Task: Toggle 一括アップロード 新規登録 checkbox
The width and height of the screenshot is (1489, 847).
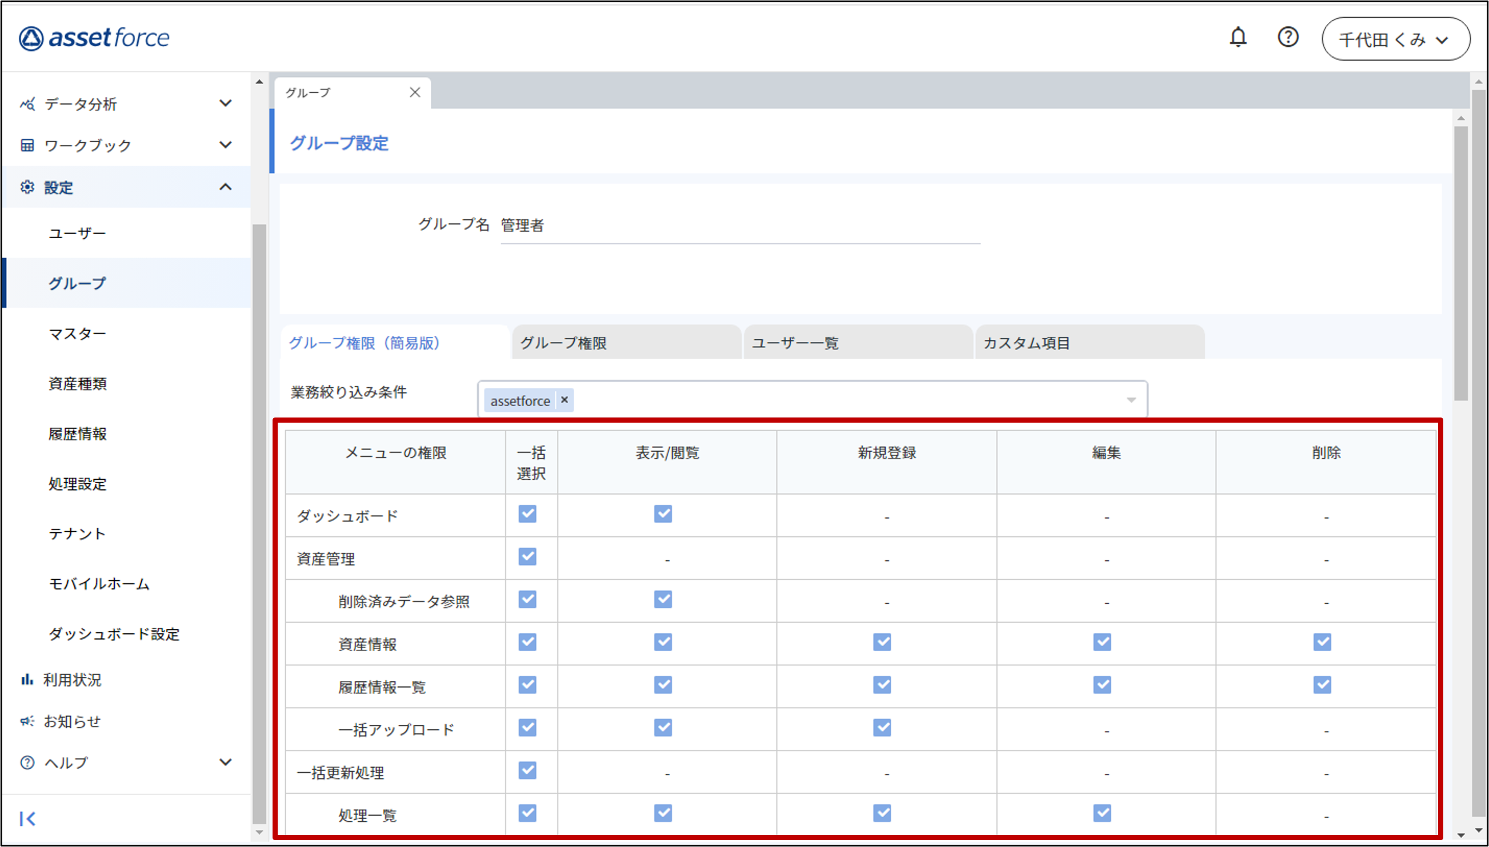Action: point(882,728)
